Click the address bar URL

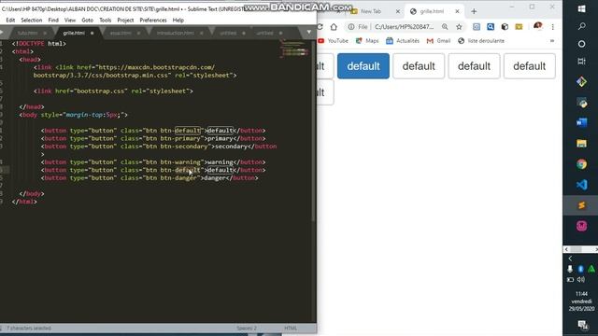405,27
